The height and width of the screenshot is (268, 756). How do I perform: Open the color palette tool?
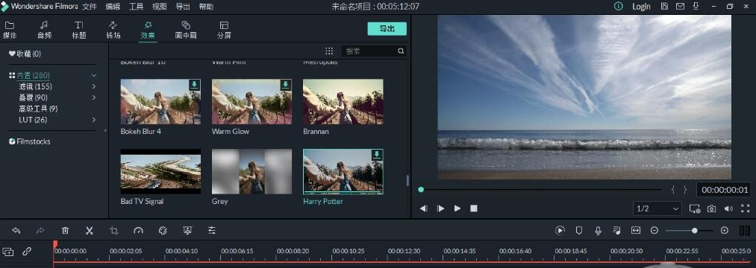[163, 231]
